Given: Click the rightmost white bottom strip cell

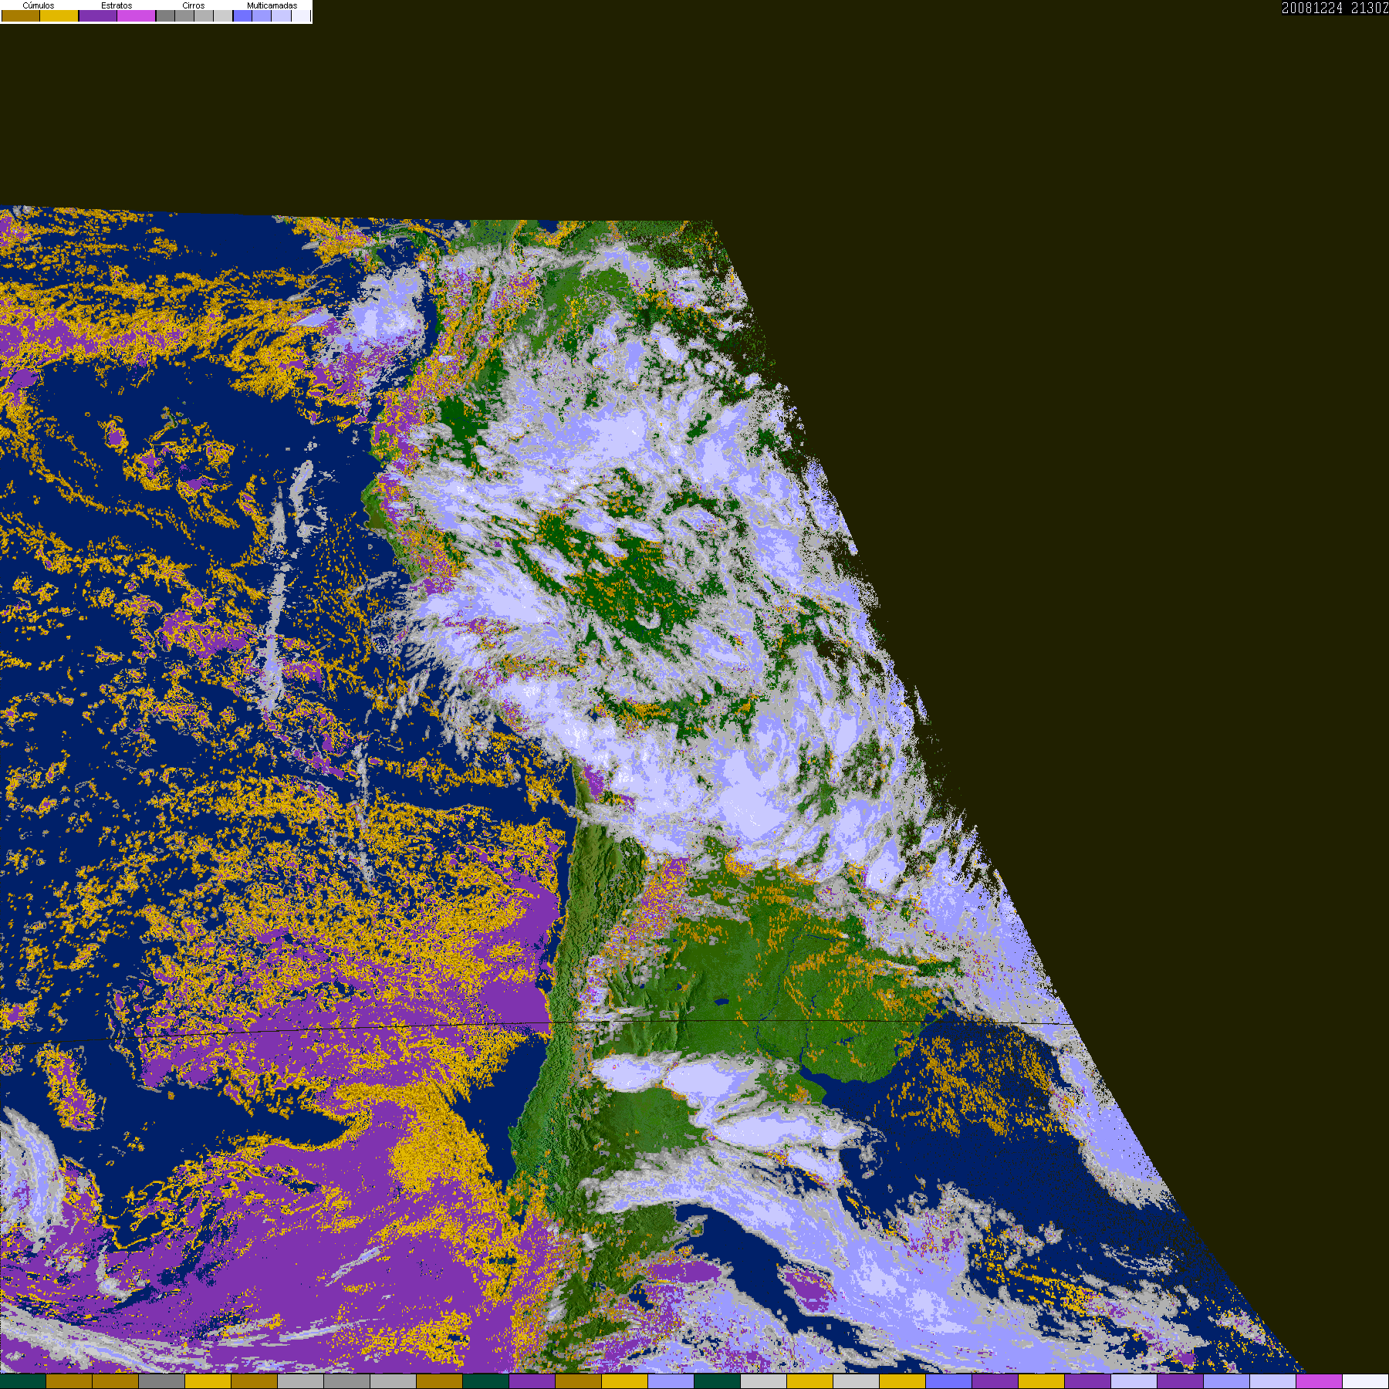Looking at the screenshot, I should (x=1365, y=1381).
